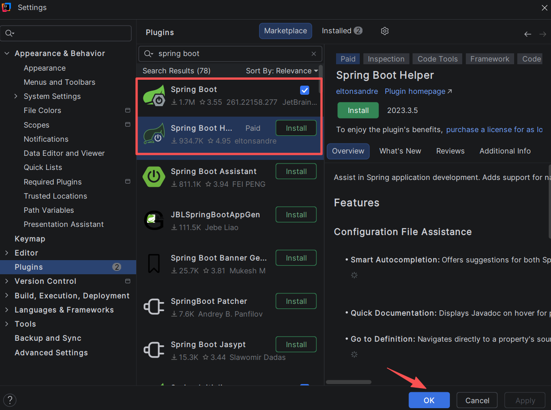Click the plugins settings gear icon

[385, 31]
